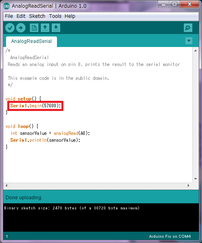Close the Arduino window
This screenshot has width=202, height=243.
pos(189,4)
